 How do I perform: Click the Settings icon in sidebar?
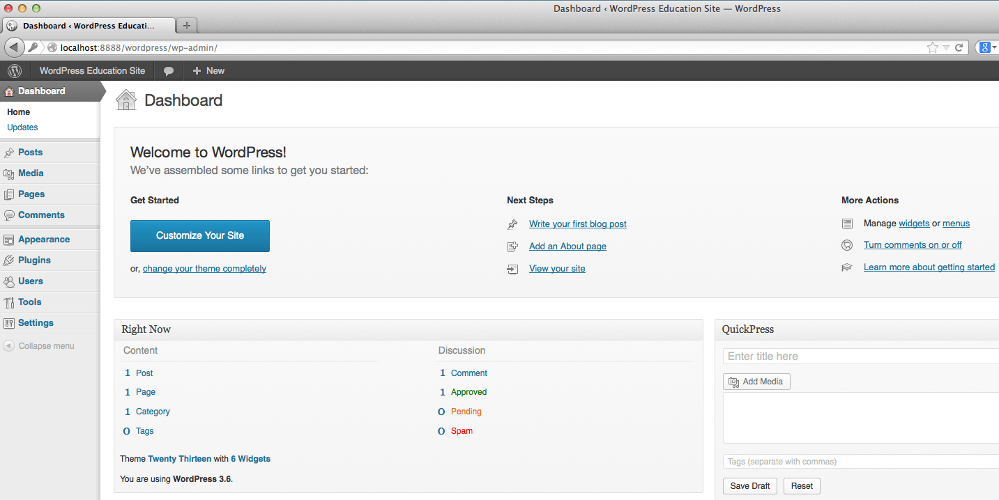coord(9,323)
